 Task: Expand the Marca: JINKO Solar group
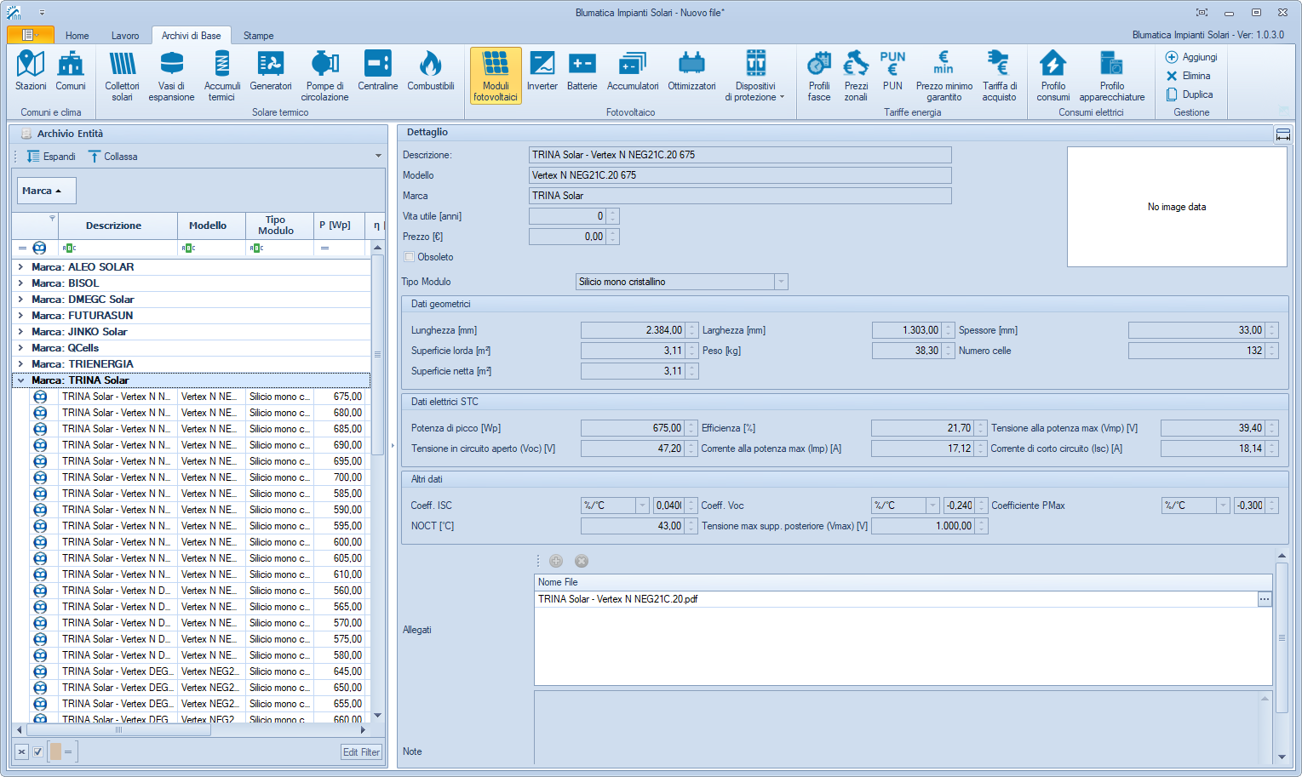pos(20,332)
